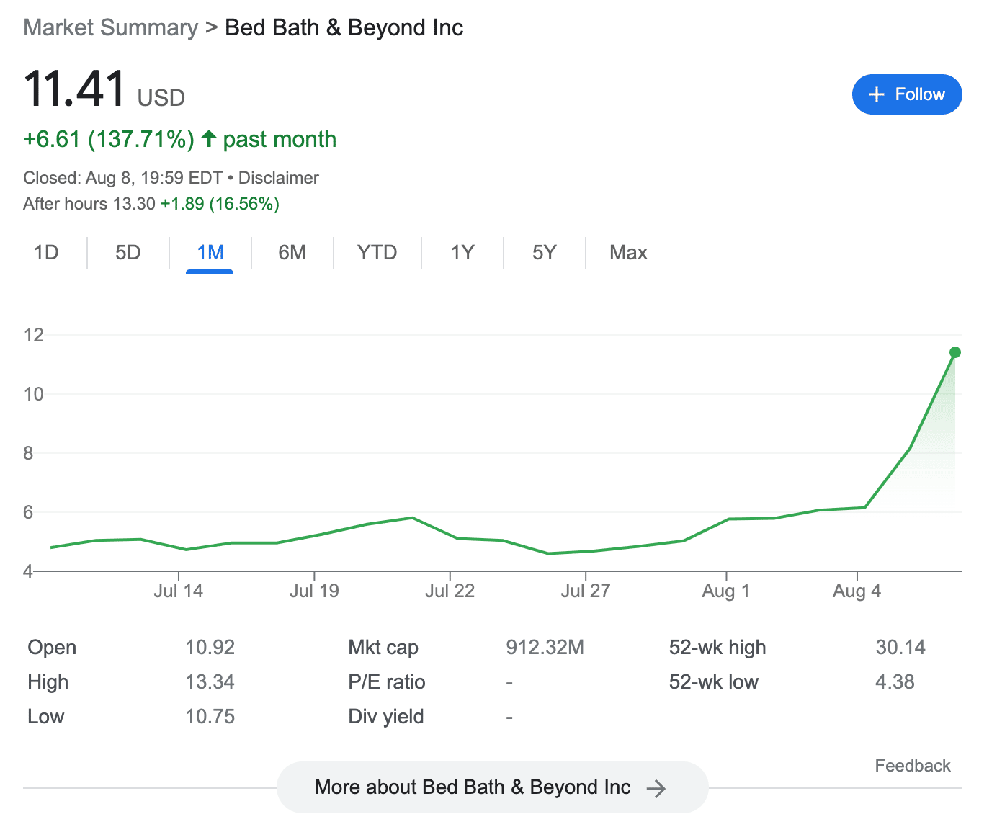Click the Jul 22 axis label
The image size is (997, 827).
(x=450, y=591)
